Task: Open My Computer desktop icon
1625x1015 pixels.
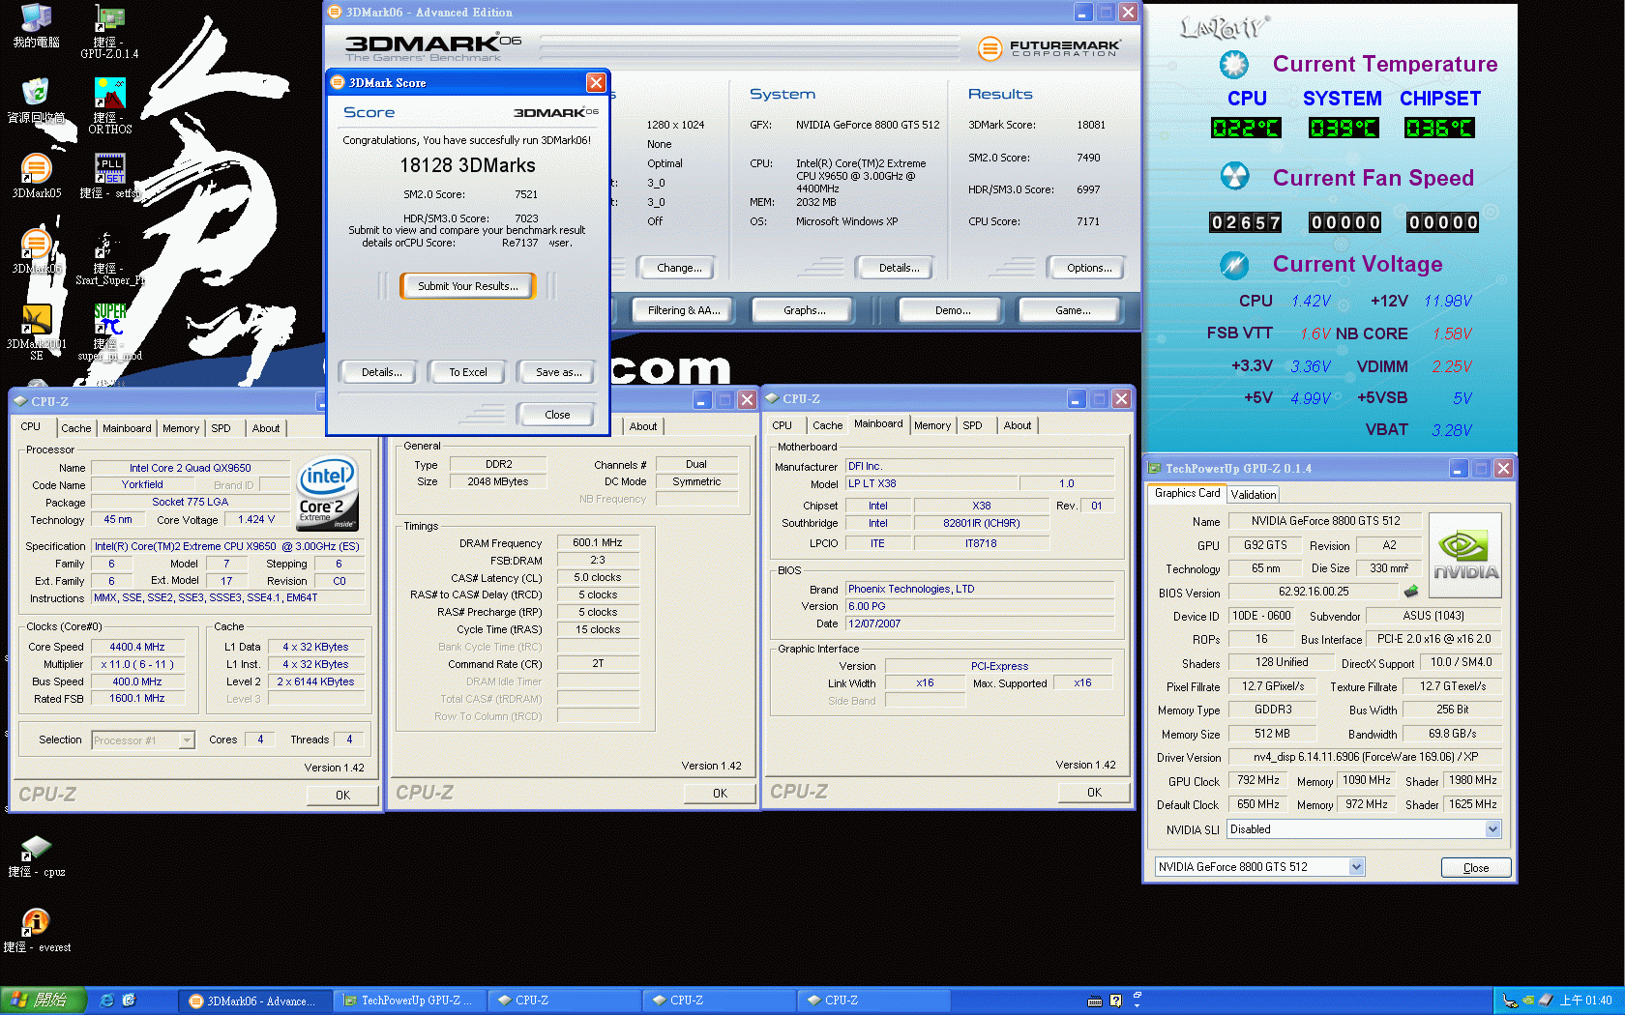Action: pyautogui.click(x=36, y=26)
